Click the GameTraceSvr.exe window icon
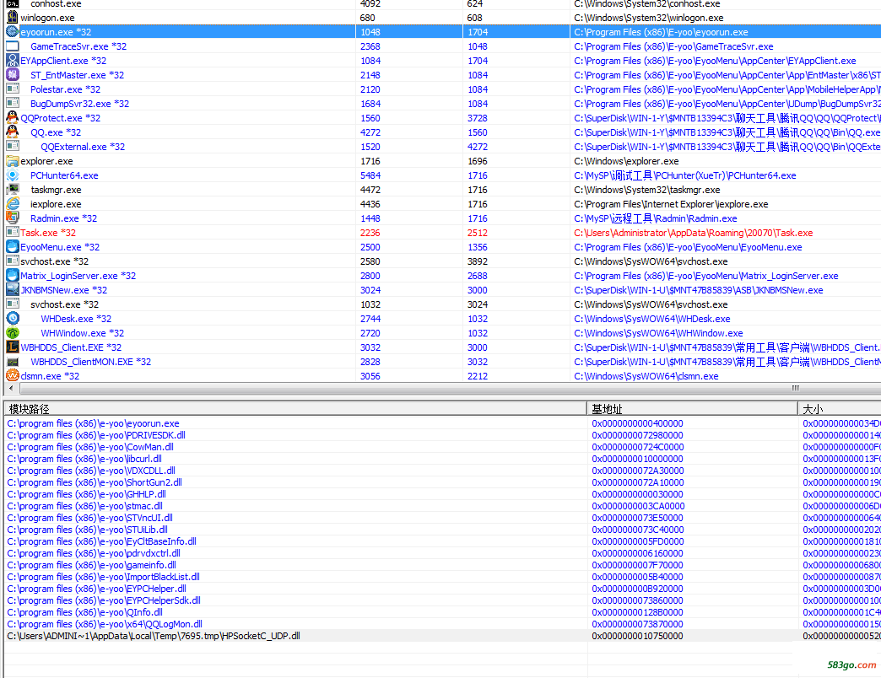 coord(13,46)
